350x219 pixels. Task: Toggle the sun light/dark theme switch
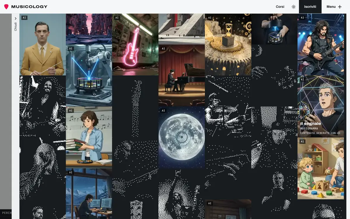point(293,7)
